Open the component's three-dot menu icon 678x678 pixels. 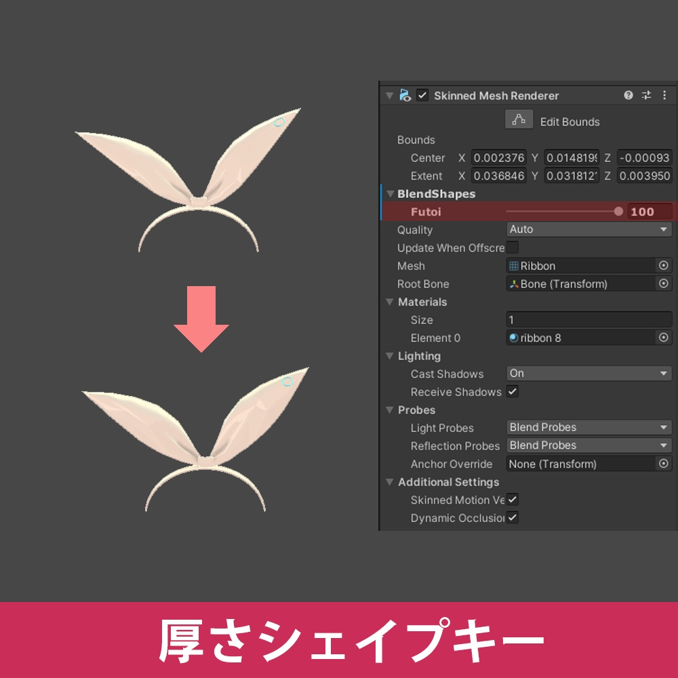click(665, 95)
